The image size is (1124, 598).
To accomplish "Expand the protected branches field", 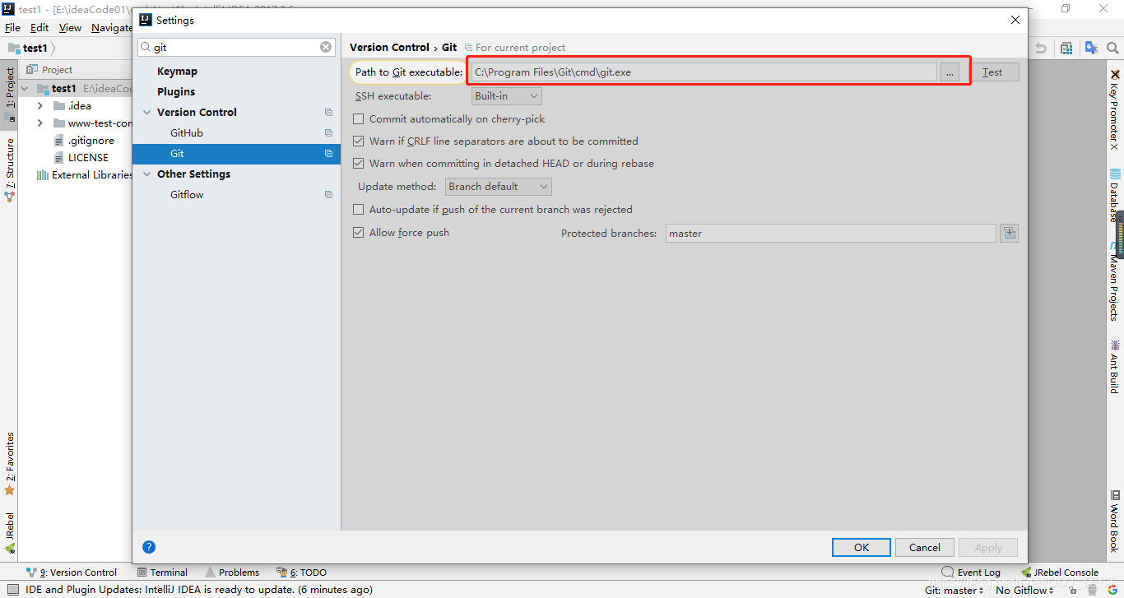I will tap(1009, 234).
